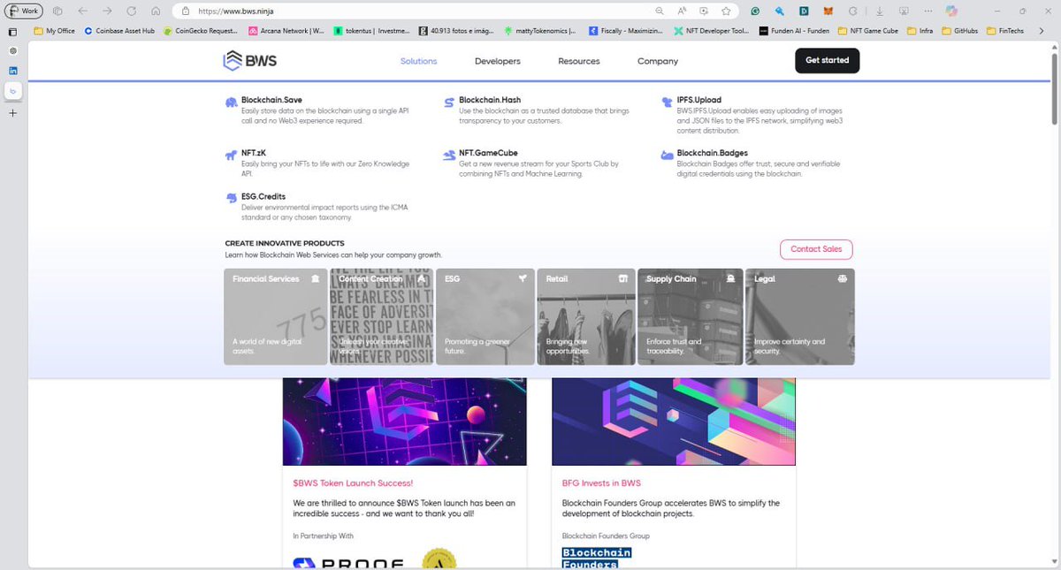
Task: Open the Coinbase Asset Hub bookmark
Action: point(119,30)
